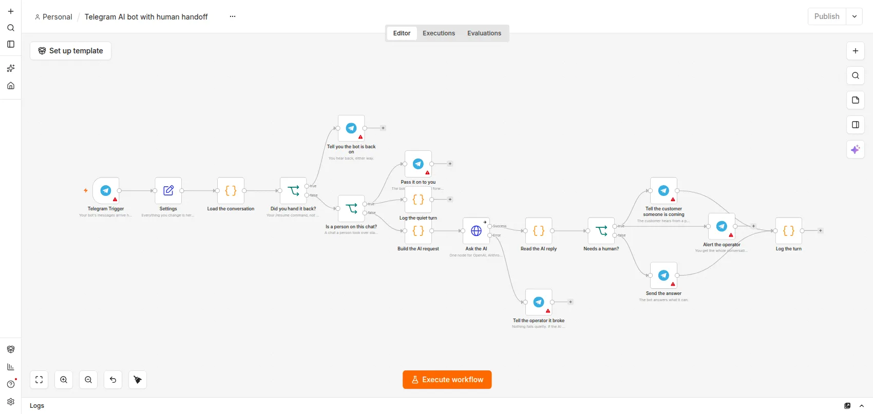Select the 'Needs a human?' IF node

[x=601, y=231]
